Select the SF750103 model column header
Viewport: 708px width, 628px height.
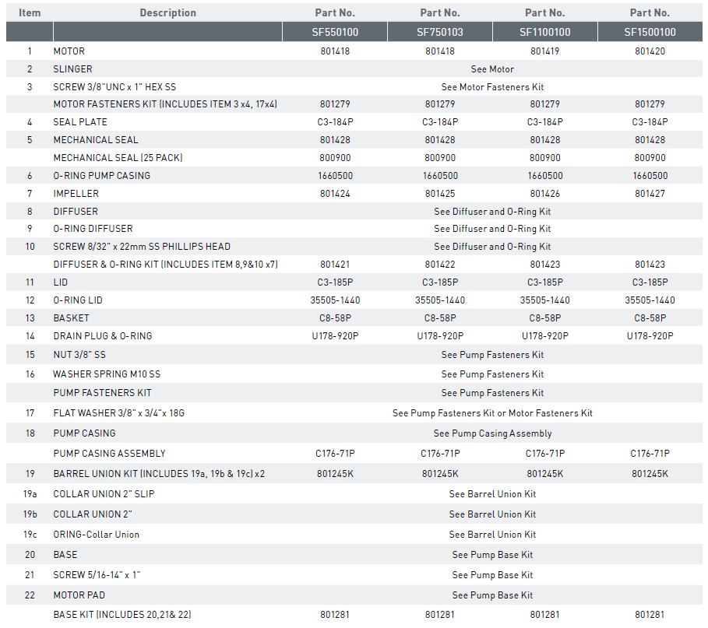coord(440,32)
